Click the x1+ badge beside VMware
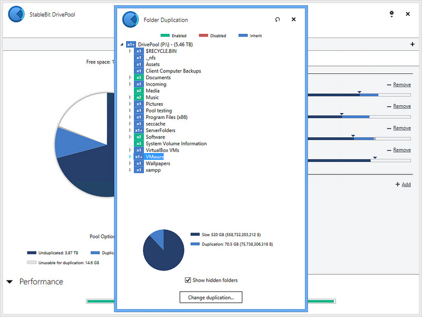Image resolution: width=422 pixels, height=317 pixels. (139, 156)
